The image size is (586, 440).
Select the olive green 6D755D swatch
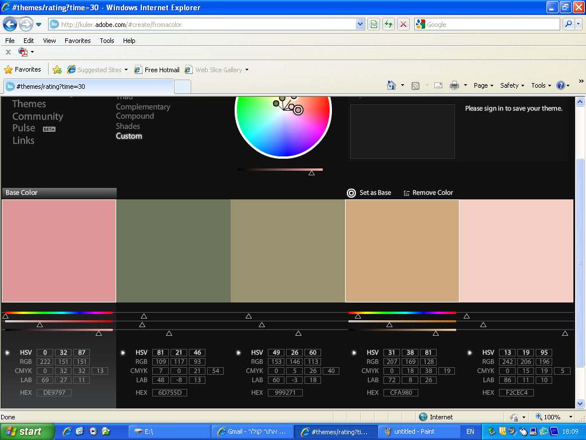pyautogui.click(x=173, y=250)
